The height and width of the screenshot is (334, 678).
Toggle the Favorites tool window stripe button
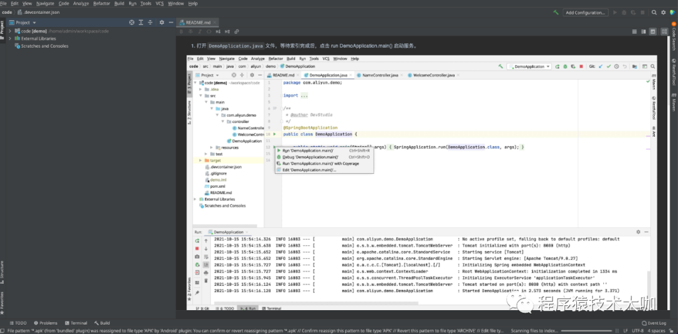click(x=3, y=303)
